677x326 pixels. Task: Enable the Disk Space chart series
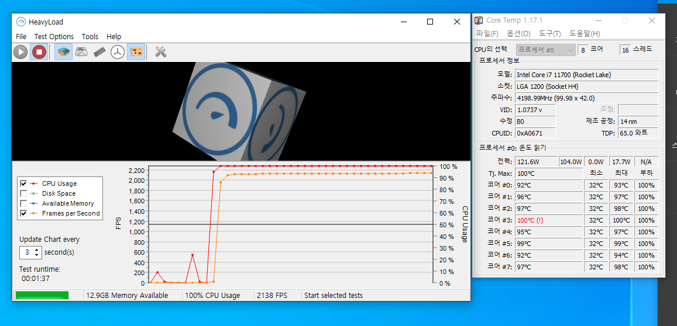tap(24, 193)
